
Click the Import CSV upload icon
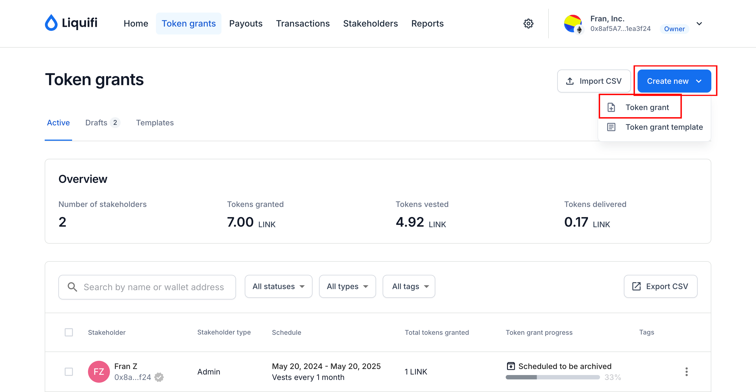[570, 81]
